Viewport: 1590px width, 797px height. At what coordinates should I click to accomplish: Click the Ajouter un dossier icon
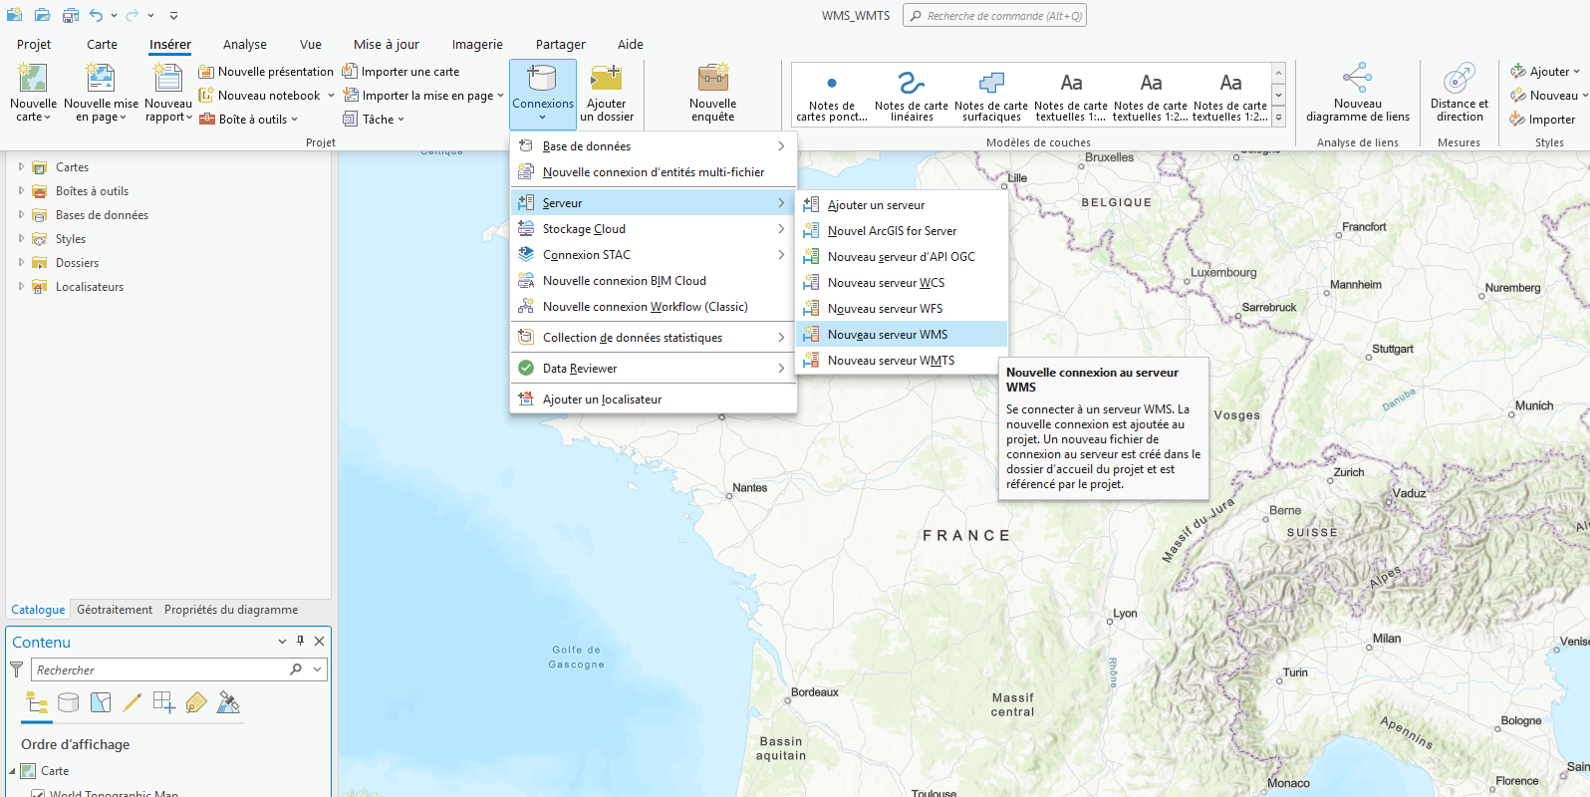[x=606, y=80]
